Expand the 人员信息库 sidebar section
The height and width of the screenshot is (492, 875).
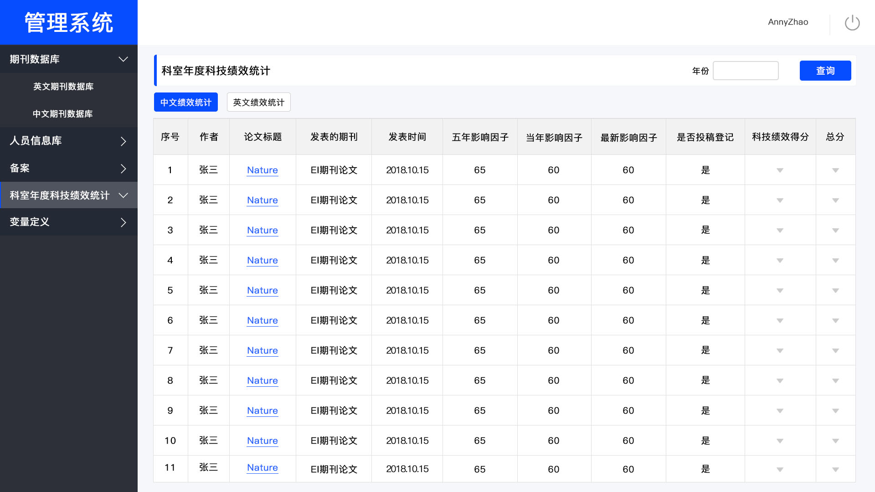(x=123, y=141)
